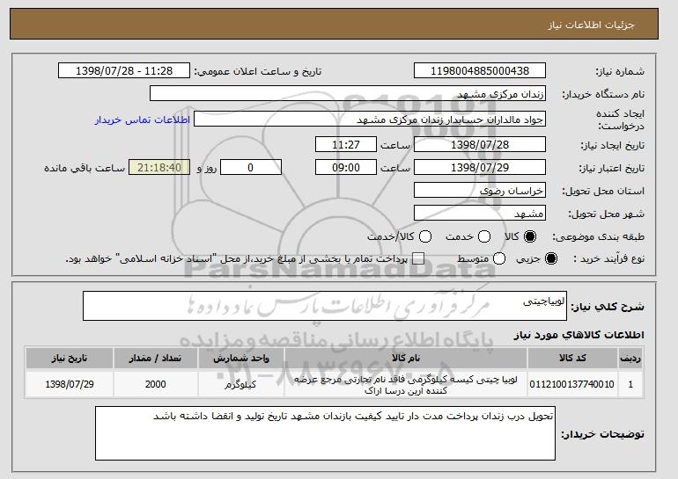Click the public announcement date field 1398/07/28 - 11:28
Viewport: 678px width, 479px height.
(124, 71)
